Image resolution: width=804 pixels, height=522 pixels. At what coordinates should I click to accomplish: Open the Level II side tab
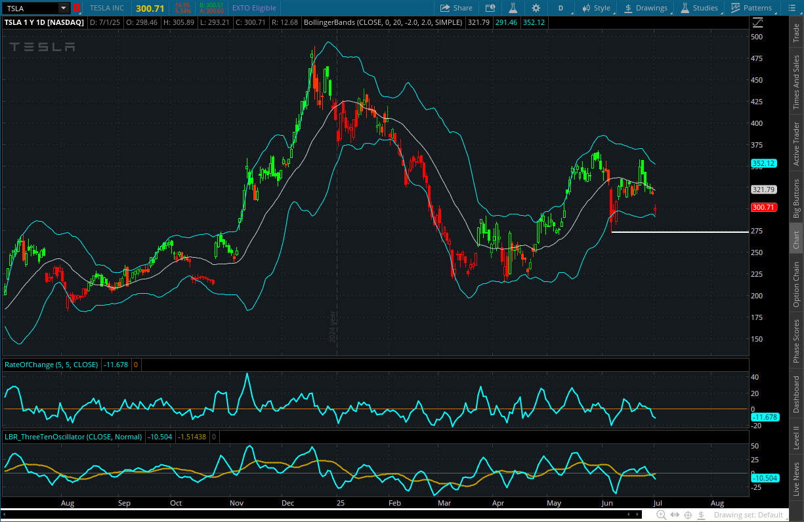point(796,437)
